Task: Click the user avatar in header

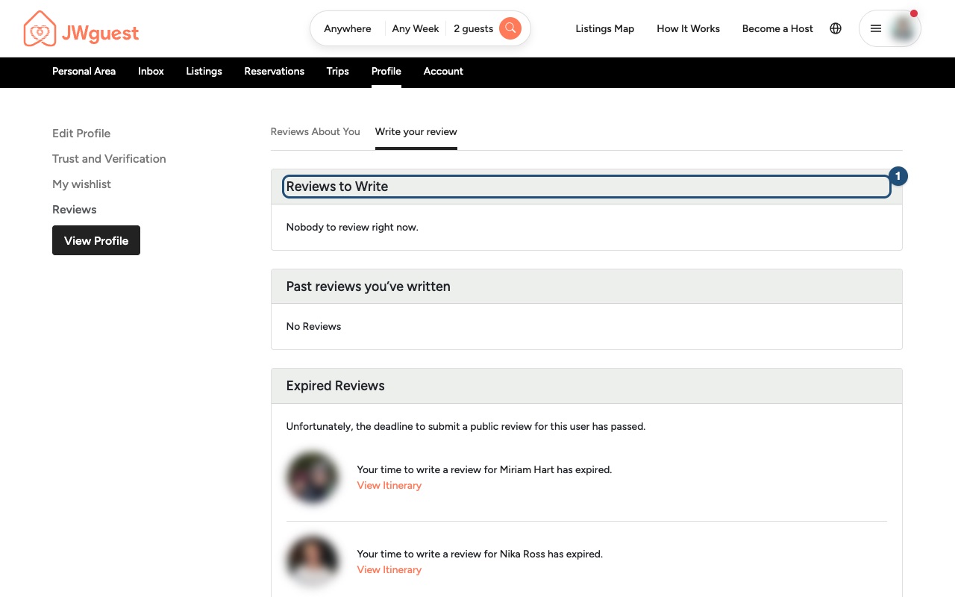Action: point(904,28)
